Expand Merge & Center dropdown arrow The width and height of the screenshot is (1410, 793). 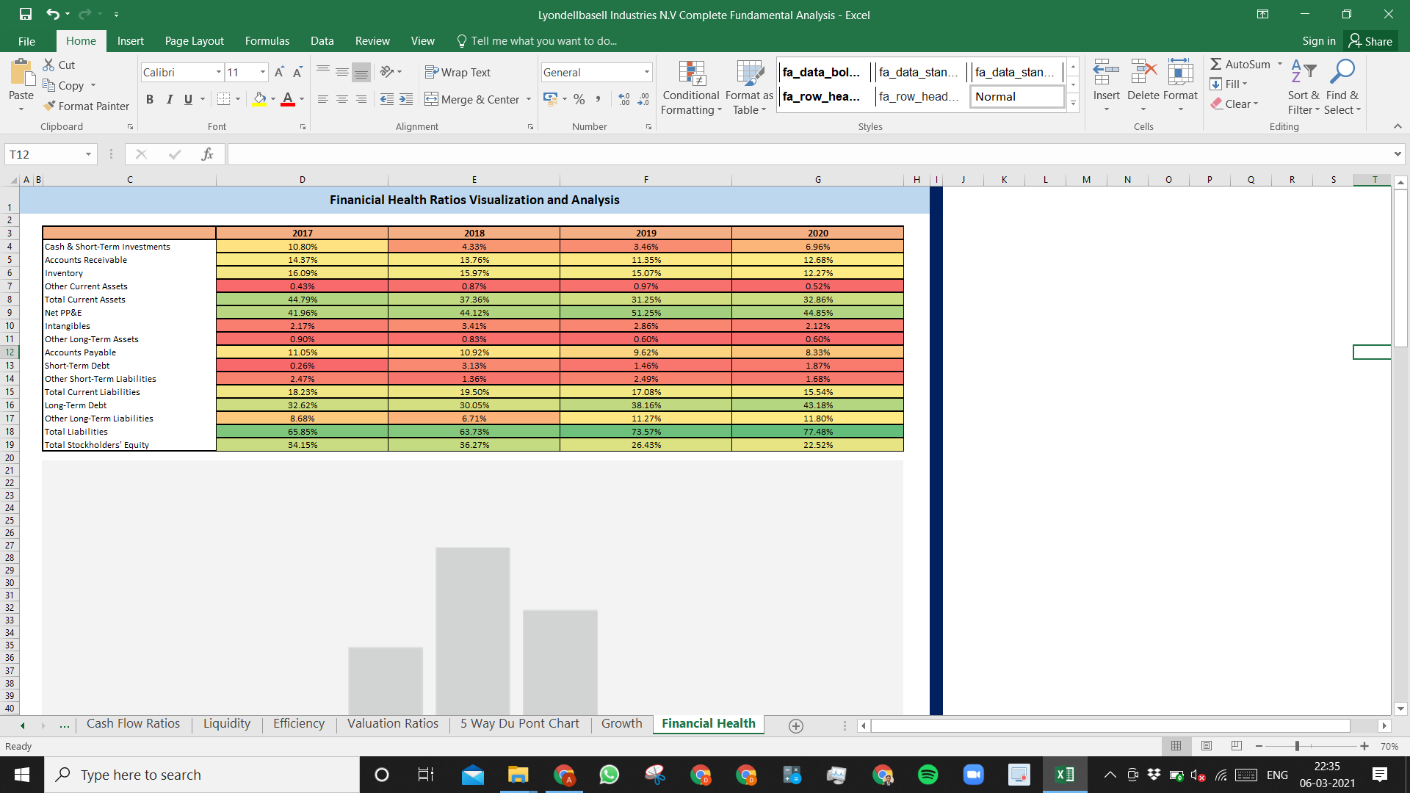(x=529, y=99)
